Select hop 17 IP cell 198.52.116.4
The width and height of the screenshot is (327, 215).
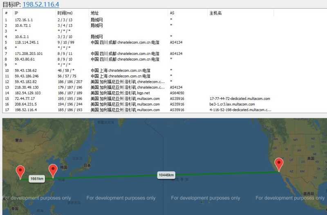tap(26, 110)
